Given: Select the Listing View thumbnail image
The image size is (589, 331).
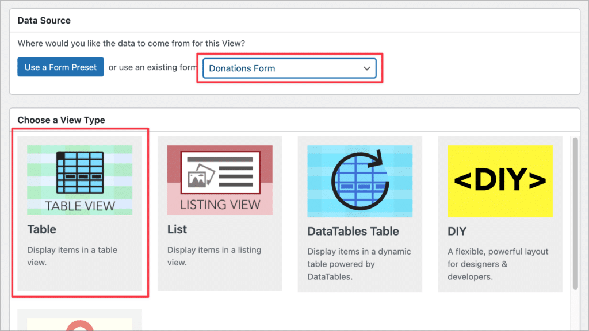Looking at the screenshot, I should pos(220,180).
